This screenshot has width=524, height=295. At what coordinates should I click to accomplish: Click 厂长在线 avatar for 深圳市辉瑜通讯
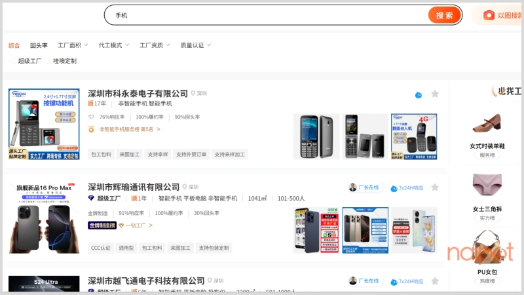click(x=353, y=187)
